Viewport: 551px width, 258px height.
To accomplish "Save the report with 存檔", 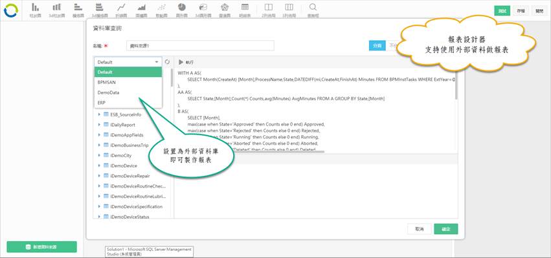I will 521,11.
